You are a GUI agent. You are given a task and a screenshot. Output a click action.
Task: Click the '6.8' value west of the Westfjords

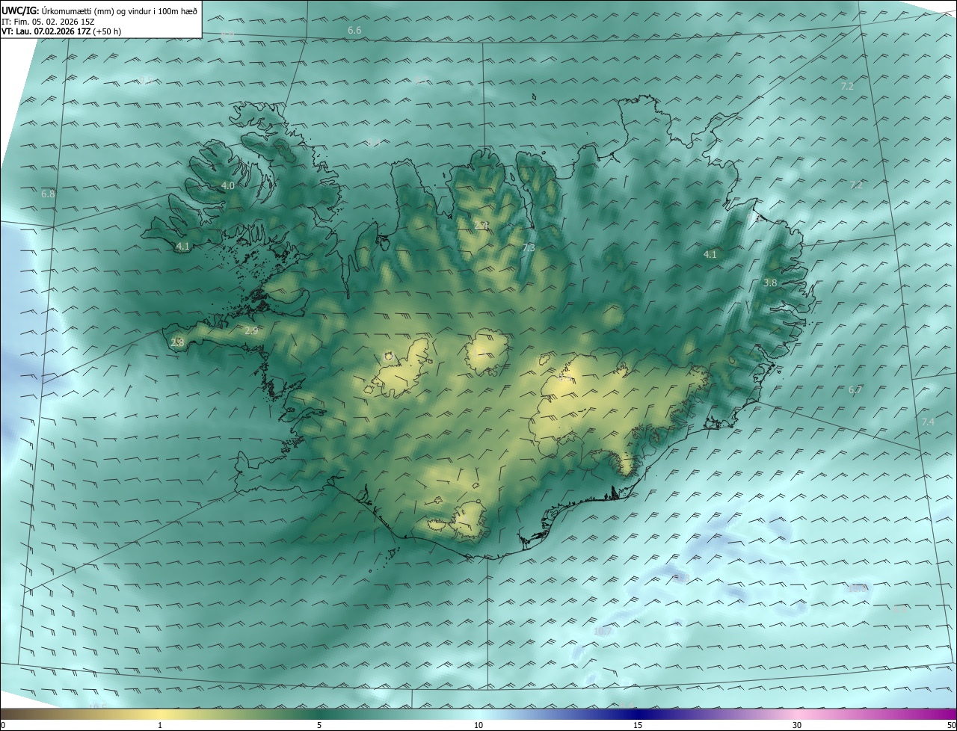(x=48, y=194)
